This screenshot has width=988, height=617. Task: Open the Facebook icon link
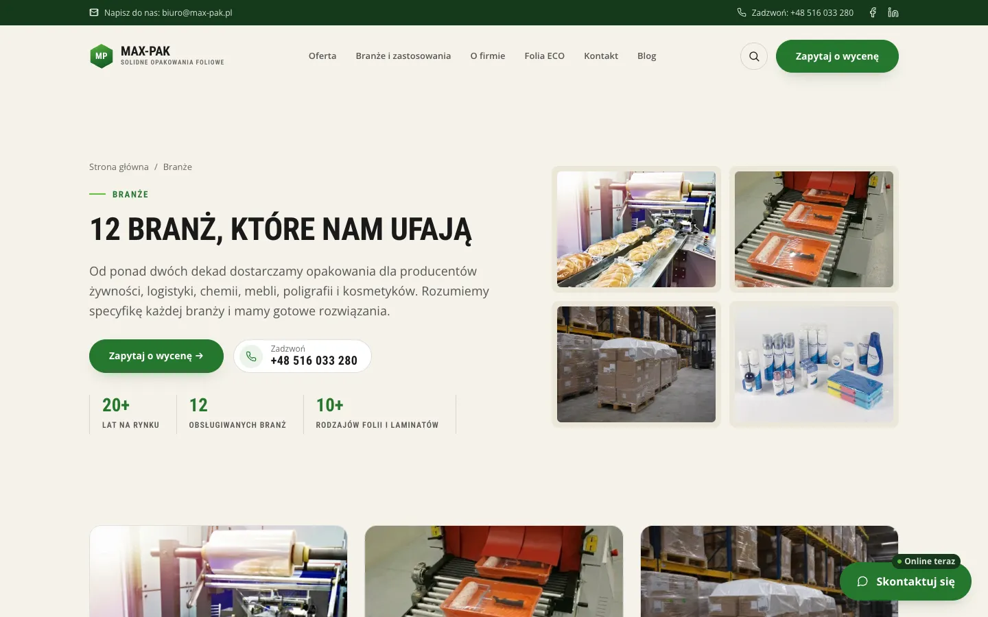pos(873,12)
